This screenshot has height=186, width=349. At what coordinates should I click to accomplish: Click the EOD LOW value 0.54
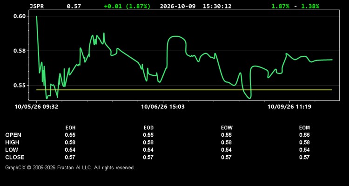click(x=148, y=150)
